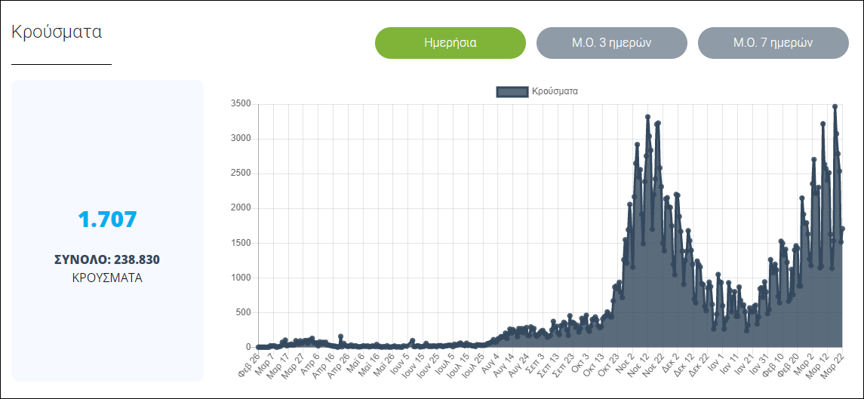Image resolution: width=864 pixels, height=399 pixels.
Task: Click the Φεβ 26 x-axis label
Action: [248, 361]
